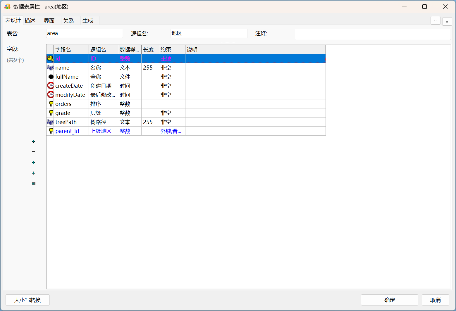Switch to the 表设计 tab

point(13,20)
